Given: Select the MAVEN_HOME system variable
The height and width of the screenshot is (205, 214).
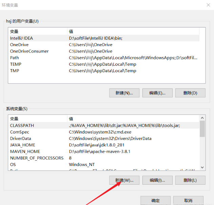Looking at the screenshot, I should click(25, 151).
